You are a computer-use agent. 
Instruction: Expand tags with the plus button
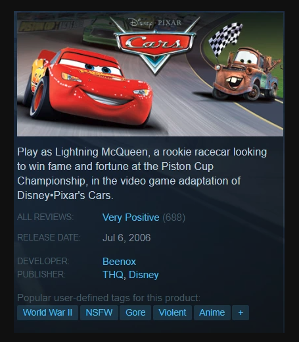coord(241,312)
